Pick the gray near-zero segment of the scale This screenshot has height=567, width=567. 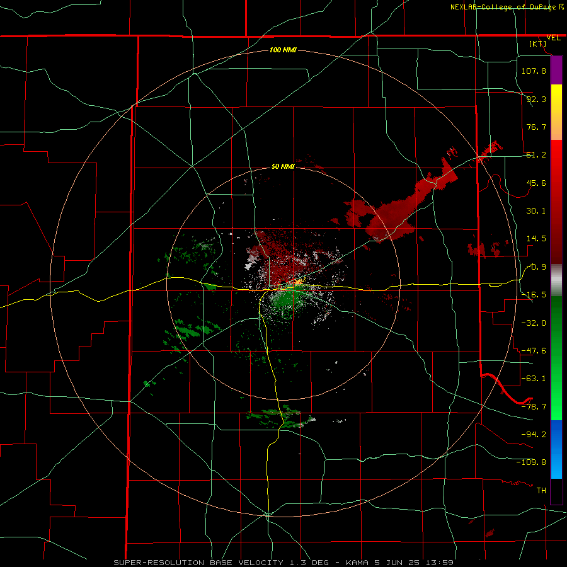tap(556, 280)
